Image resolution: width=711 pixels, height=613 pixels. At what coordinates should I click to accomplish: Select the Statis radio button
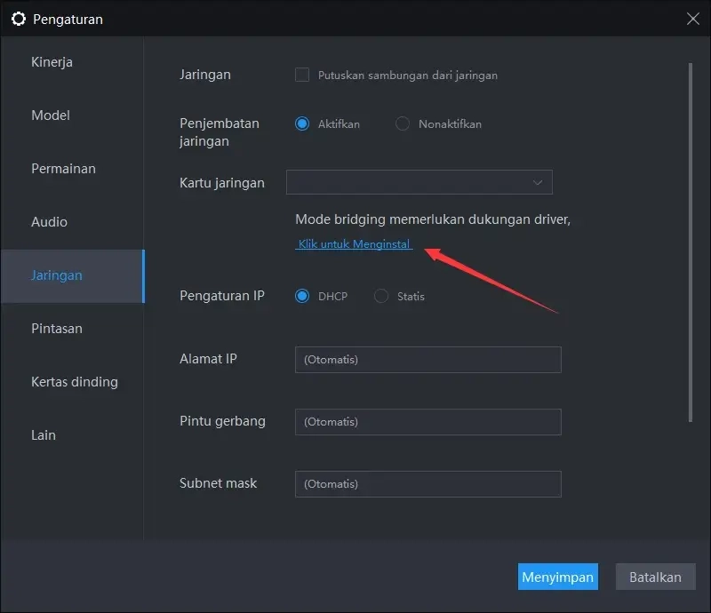381,296
